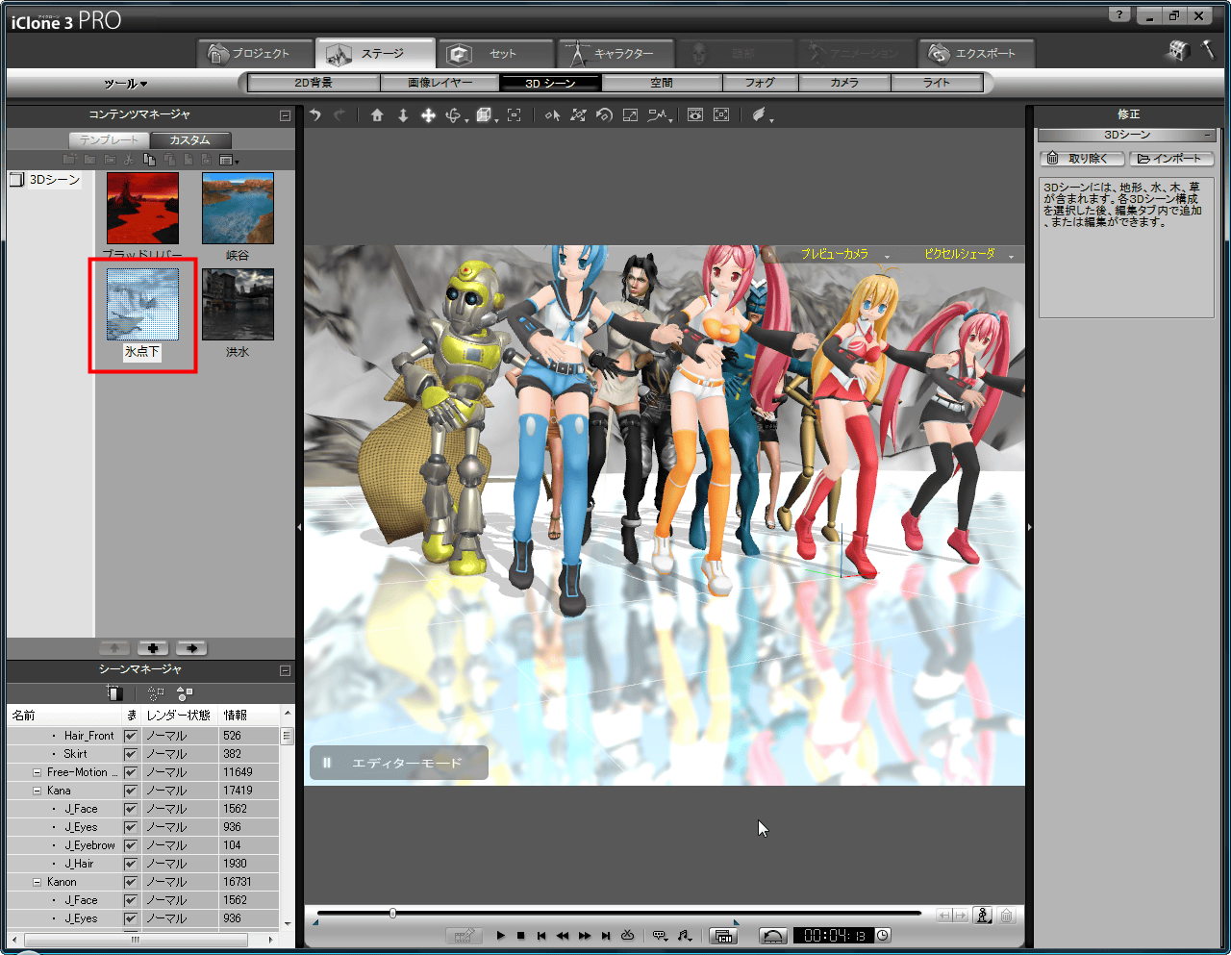The width and height of the screenshot is (1231, 955).
Task: Click the preview eye icon in toolbar
Action: coord(695,115)
